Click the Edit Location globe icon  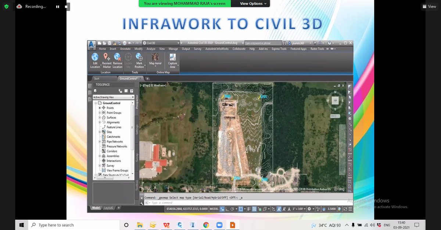(95, 57)
